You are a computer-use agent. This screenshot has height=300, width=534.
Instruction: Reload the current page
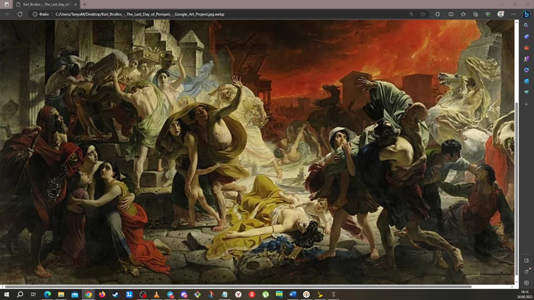tap(20, 14)
